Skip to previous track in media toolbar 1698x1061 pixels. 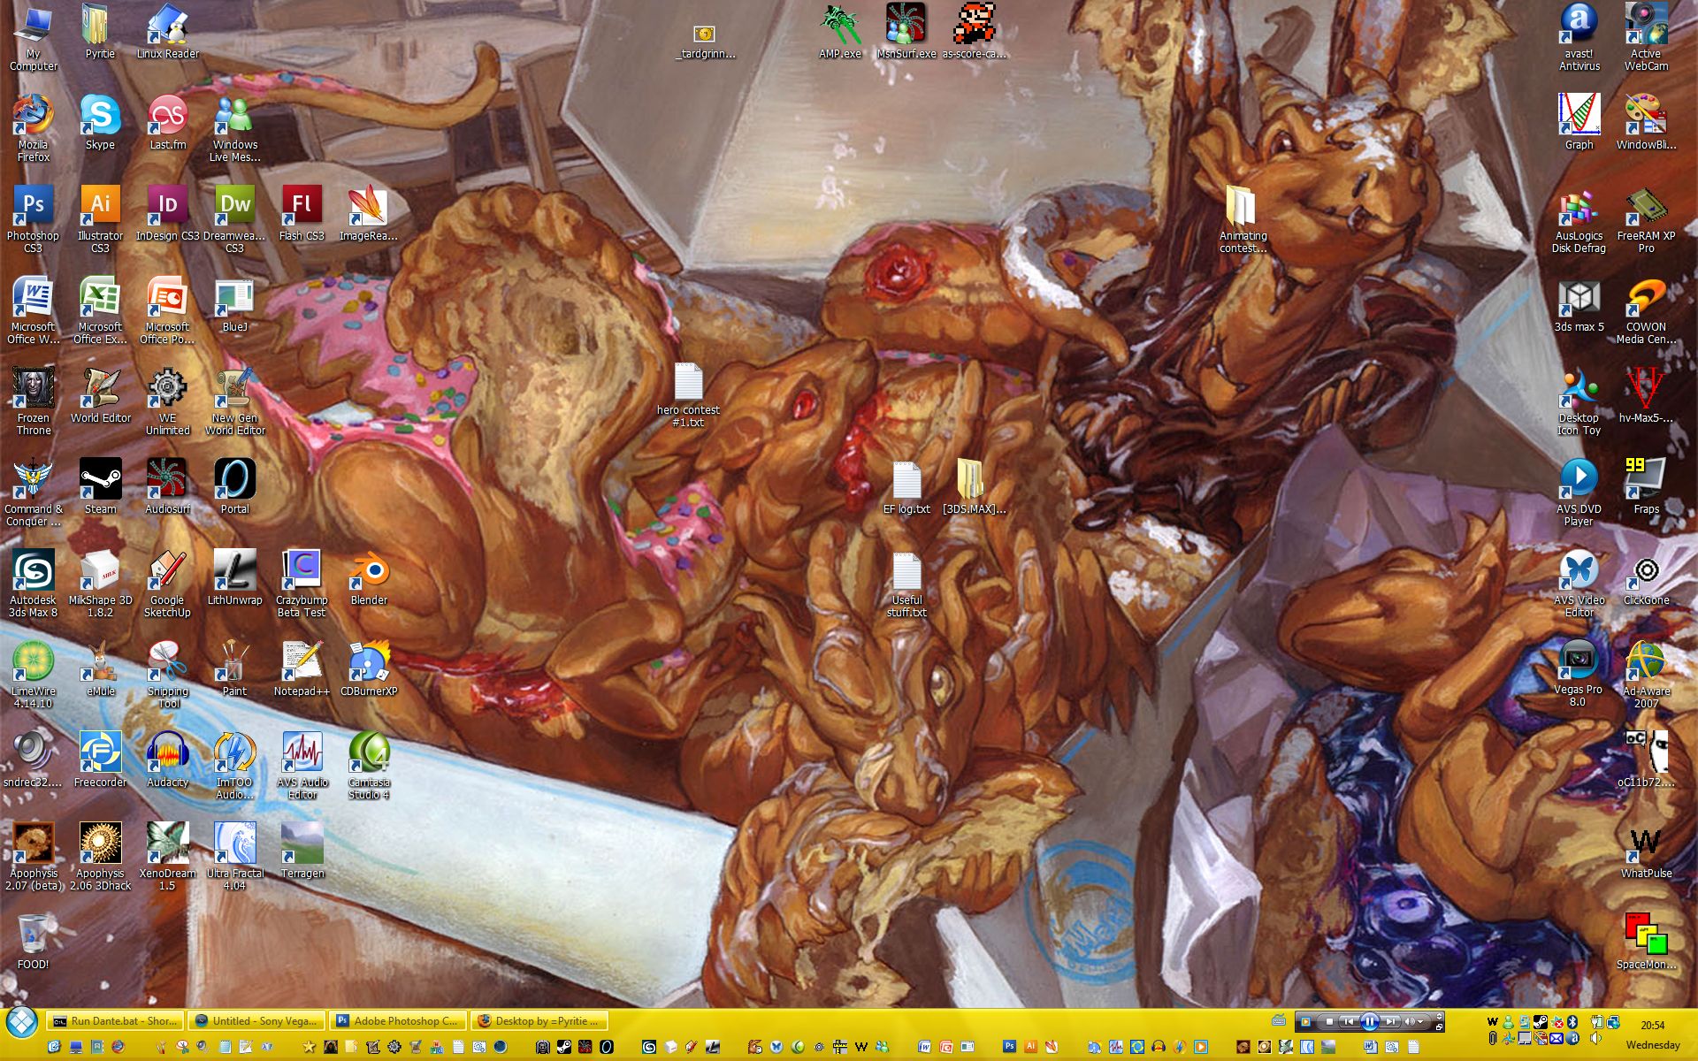(x=1349, y=1021)
